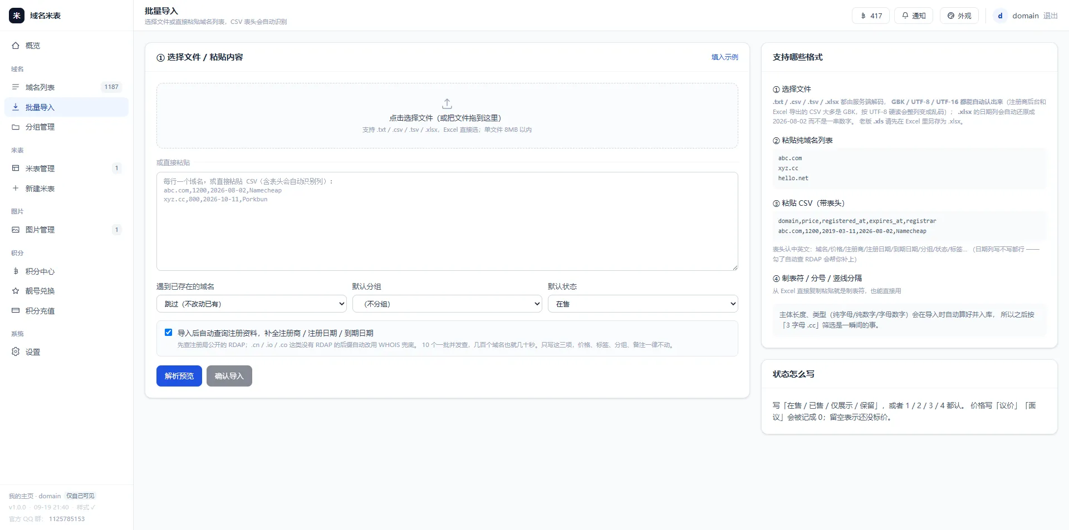1069x530 pixels.
Task: Select the 批量导入 sidebar item
Action: tap(66, 107)
